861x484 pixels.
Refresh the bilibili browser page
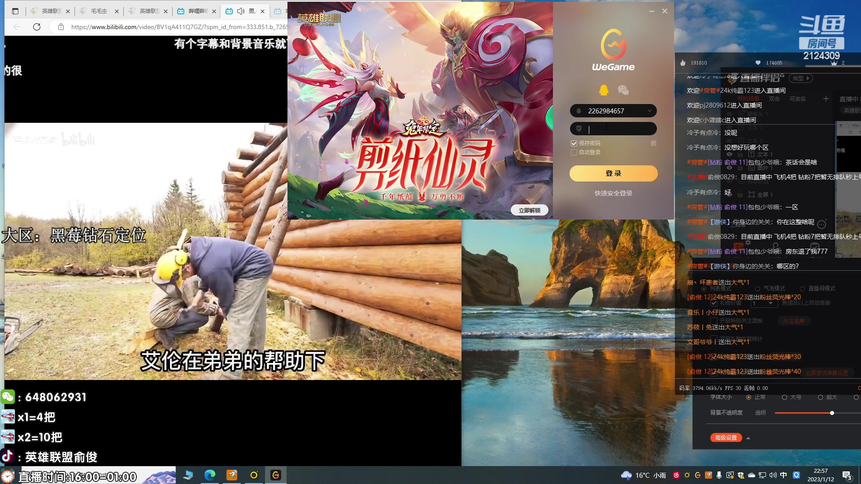coord(37,27)
